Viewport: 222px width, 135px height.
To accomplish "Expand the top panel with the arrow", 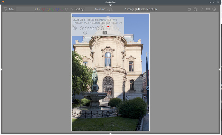I will tap(110, 5).
